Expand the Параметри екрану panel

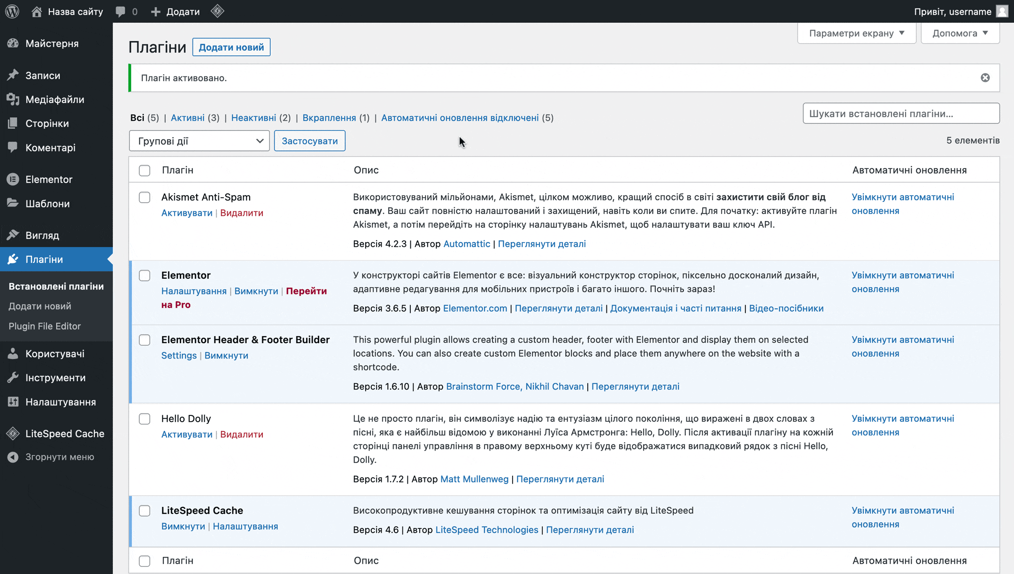[856, 33]
